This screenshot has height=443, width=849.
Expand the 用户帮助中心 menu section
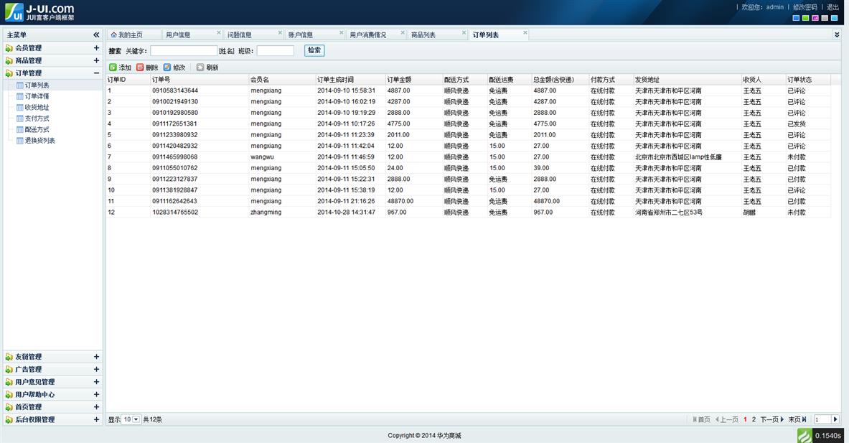coord(96,394)
